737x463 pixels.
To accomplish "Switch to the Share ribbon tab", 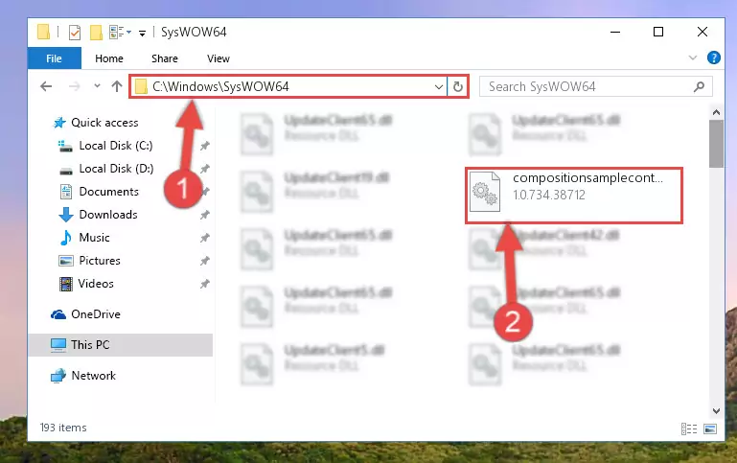I will point(165,58).
